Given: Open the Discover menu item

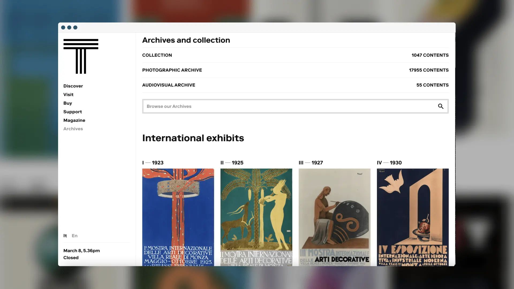Looking at the screenshot, I should (x=73, y=86).
